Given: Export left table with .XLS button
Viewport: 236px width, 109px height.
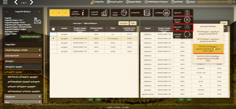Looking at the screenshot, I should [98, 100].
